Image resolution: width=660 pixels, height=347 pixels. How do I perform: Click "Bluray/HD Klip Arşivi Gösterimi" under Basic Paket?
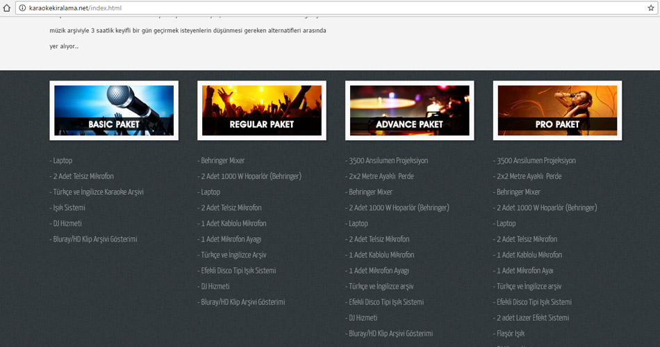click(94, 239)
